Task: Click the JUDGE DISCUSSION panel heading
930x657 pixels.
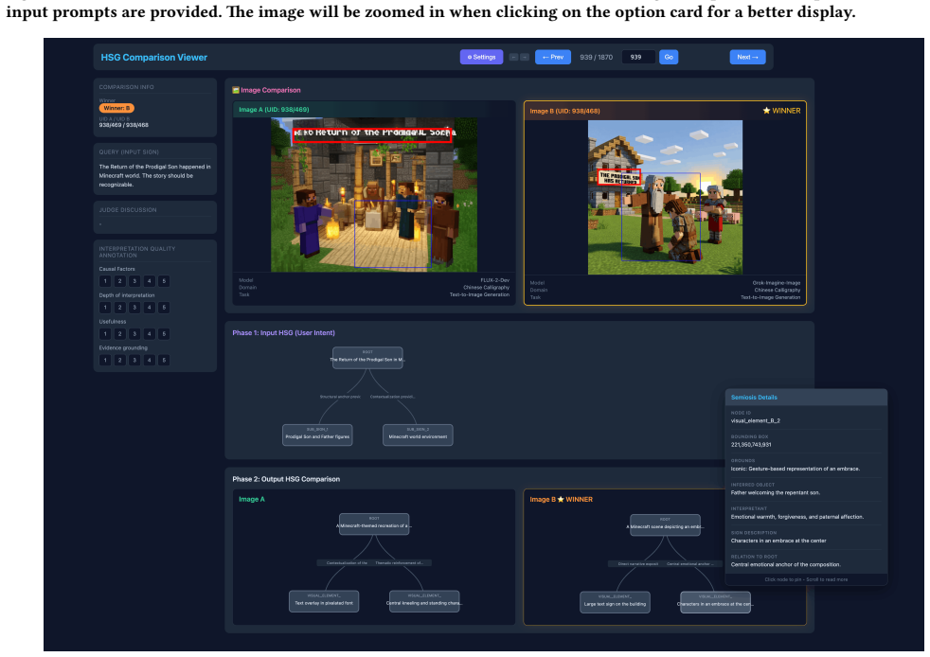Action: coord(128,210)
